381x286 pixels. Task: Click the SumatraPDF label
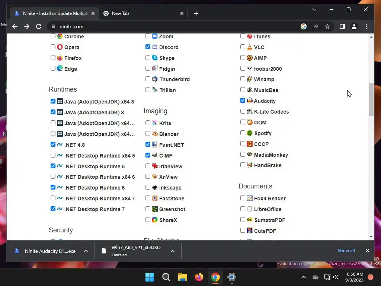tap(269, 220)
